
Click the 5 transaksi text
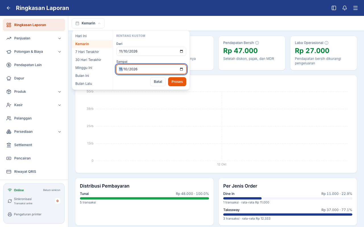click(x=88, y=203)
